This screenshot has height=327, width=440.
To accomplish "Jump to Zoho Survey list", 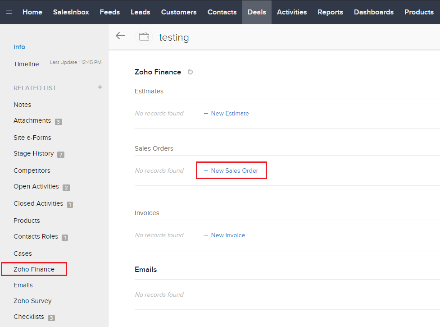I will coord(32,301).
